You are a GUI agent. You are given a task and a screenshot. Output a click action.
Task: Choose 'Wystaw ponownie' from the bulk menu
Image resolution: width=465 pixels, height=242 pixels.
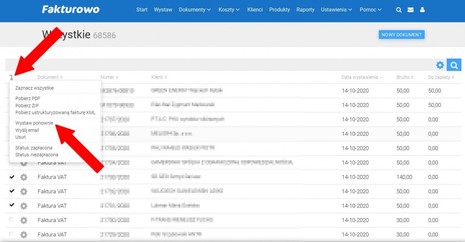click(34, 123)
